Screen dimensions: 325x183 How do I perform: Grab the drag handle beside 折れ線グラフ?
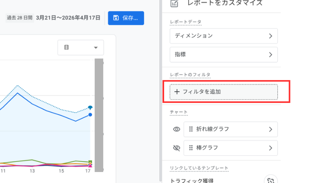pos(191,129)
